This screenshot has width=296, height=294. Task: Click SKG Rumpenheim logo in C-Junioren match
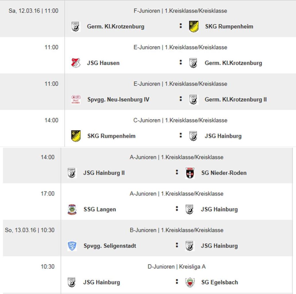(76, 136)
